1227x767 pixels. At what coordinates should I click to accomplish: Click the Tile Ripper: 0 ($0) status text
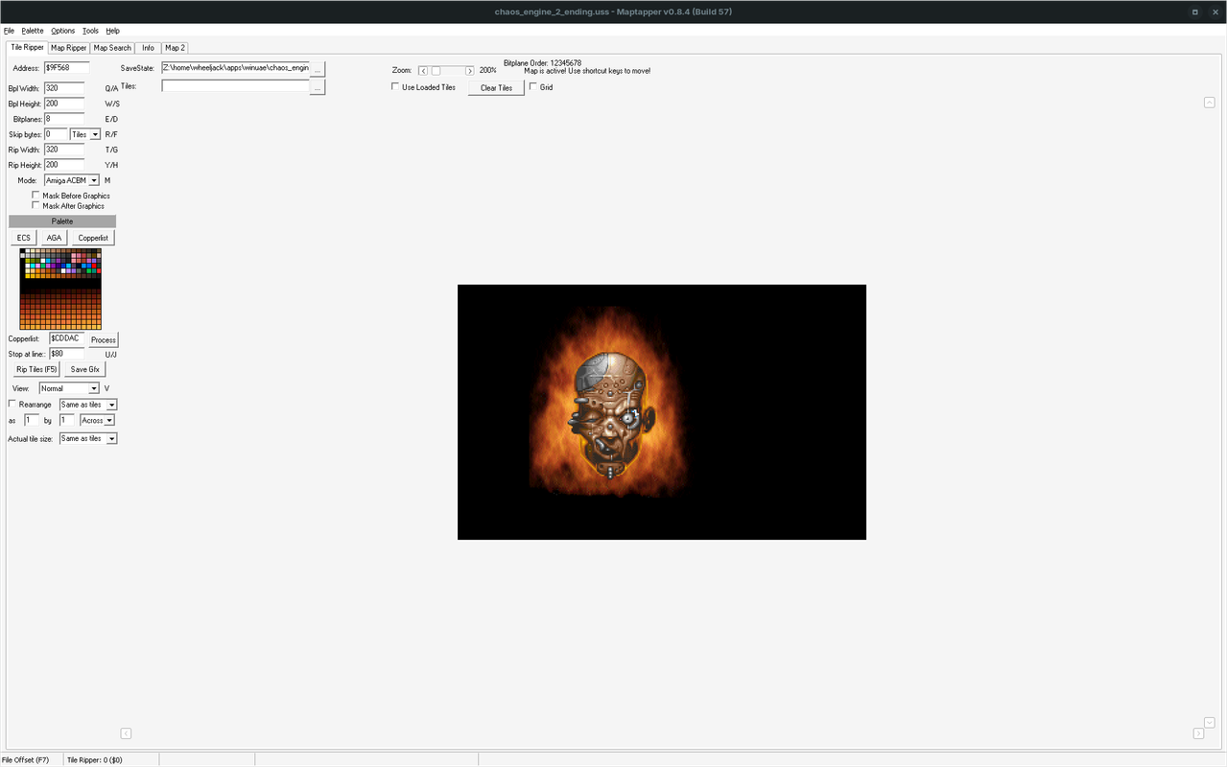pyautogui.click(x=94, y=759)
